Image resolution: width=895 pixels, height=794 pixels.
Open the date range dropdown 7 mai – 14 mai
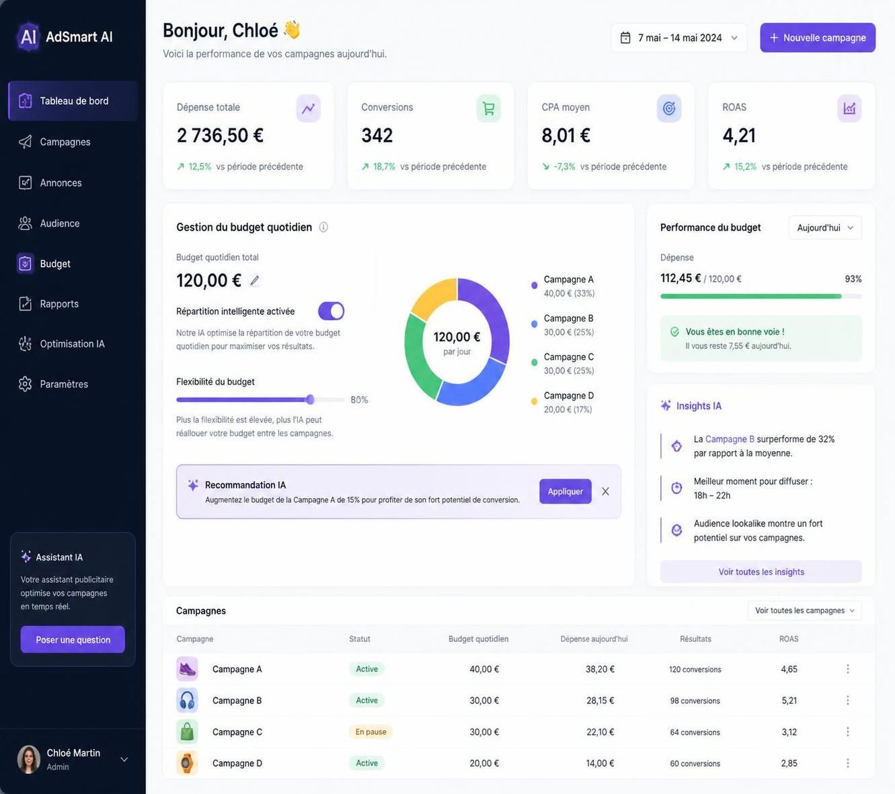pyautogui.click(x=679, y=38)
